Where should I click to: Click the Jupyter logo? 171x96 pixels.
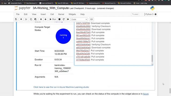pyautogui.click(x=22, y=8)
